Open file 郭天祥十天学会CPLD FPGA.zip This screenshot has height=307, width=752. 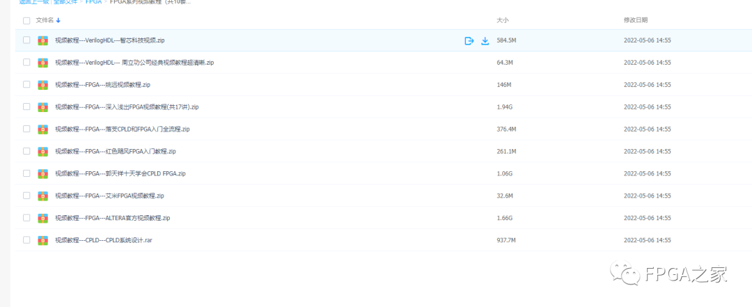click(x=120, y=173)
